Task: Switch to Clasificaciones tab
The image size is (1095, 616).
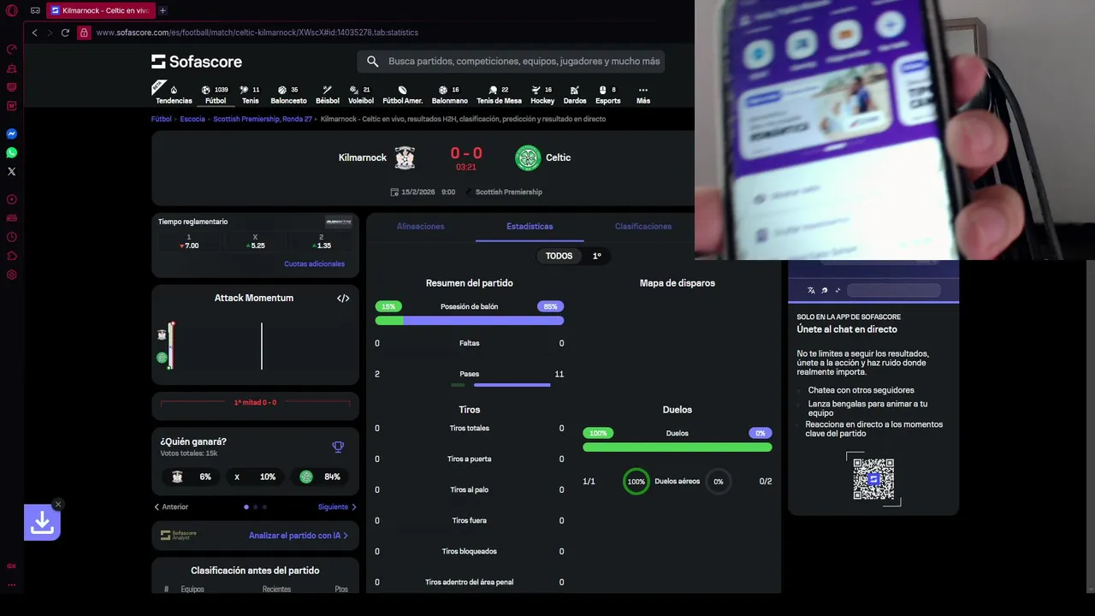Action: coord(642,227)
